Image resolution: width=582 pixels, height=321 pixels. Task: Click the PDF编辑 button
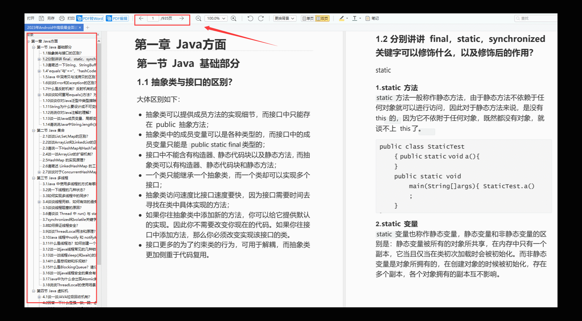[117, 18]
